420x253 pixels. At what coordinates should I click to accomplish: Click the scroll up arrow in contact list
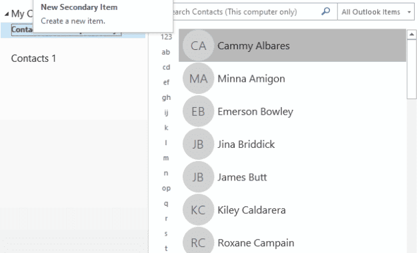click(x=411, y=35)
